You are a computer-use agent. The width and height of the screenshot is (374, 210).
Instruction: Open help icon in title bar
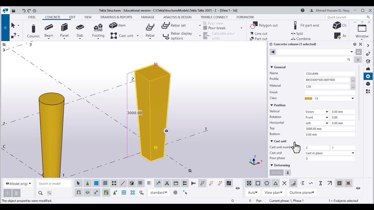302,10
